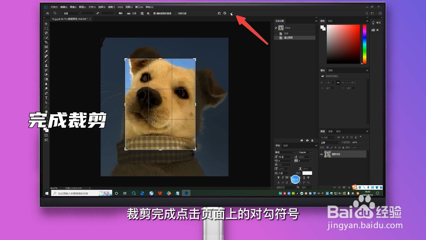Select the Lasso tool
Viewport: 426px width, 240px height.
(46, 33)
